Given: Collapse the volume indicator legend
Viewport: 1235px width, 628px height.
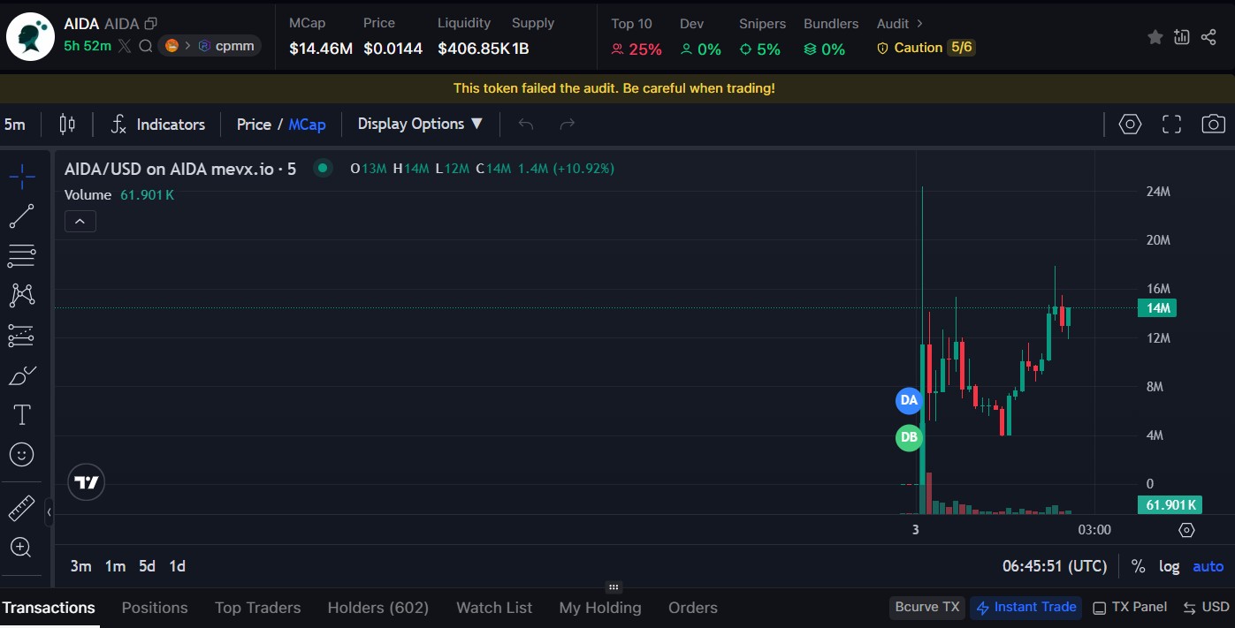Looking at the screenshot, I should [80, 222].
